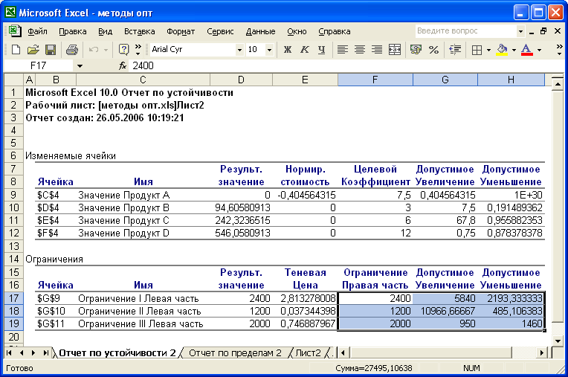Click the Name Box showing F17
Image resolution: width=568 pixels, height=377 pixels.
[39, 66]
